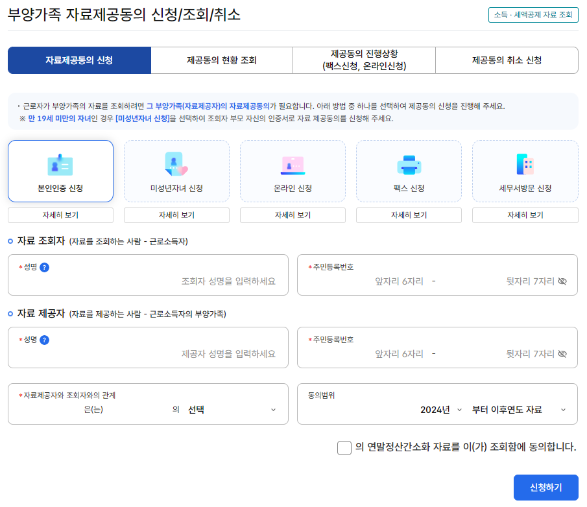Toggle visibility of 조회자 주민등록번호 digits
This screenshot has width=587, height=507.
click(x=562, y=281)
